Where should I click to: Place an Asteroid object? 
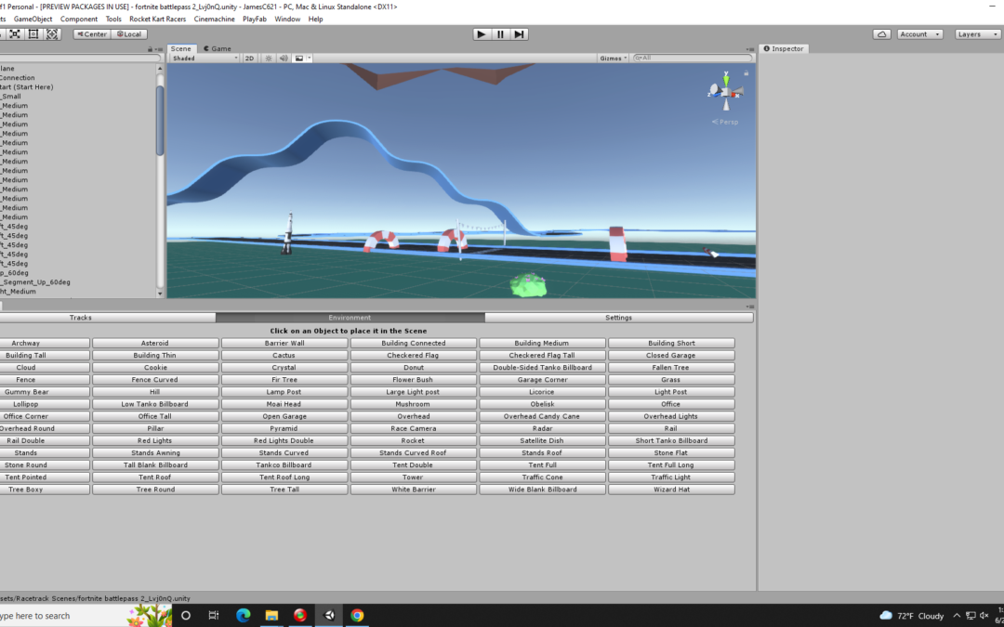pyautogui.click(x=155, y=343)
